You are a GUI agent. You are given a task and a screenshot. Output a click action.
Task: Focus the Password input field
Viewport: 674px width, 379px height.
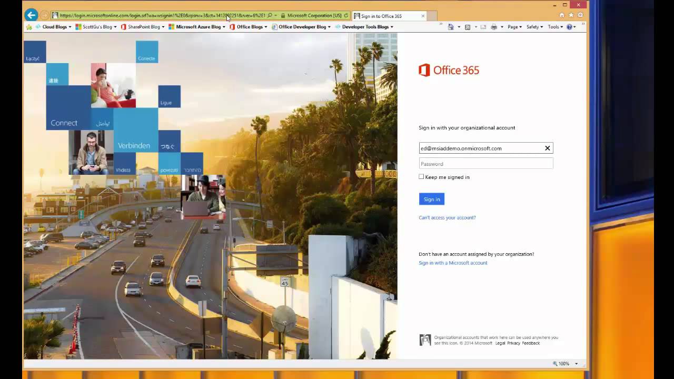point(486,164)
